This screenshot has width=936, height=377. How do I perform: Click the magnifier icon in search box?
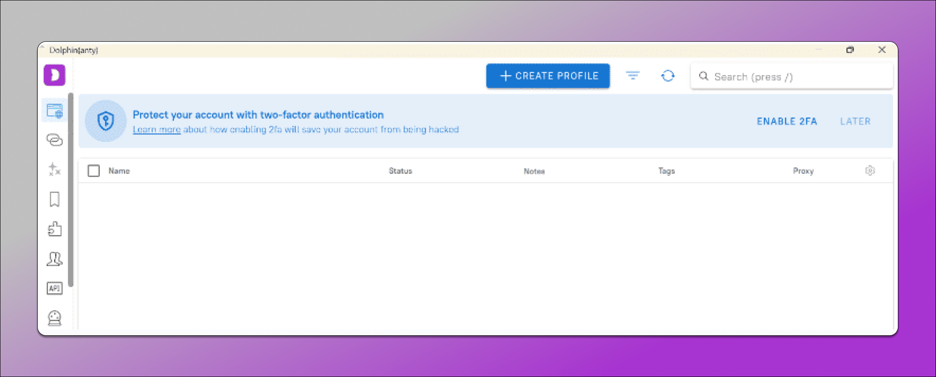tap(704, 76)
